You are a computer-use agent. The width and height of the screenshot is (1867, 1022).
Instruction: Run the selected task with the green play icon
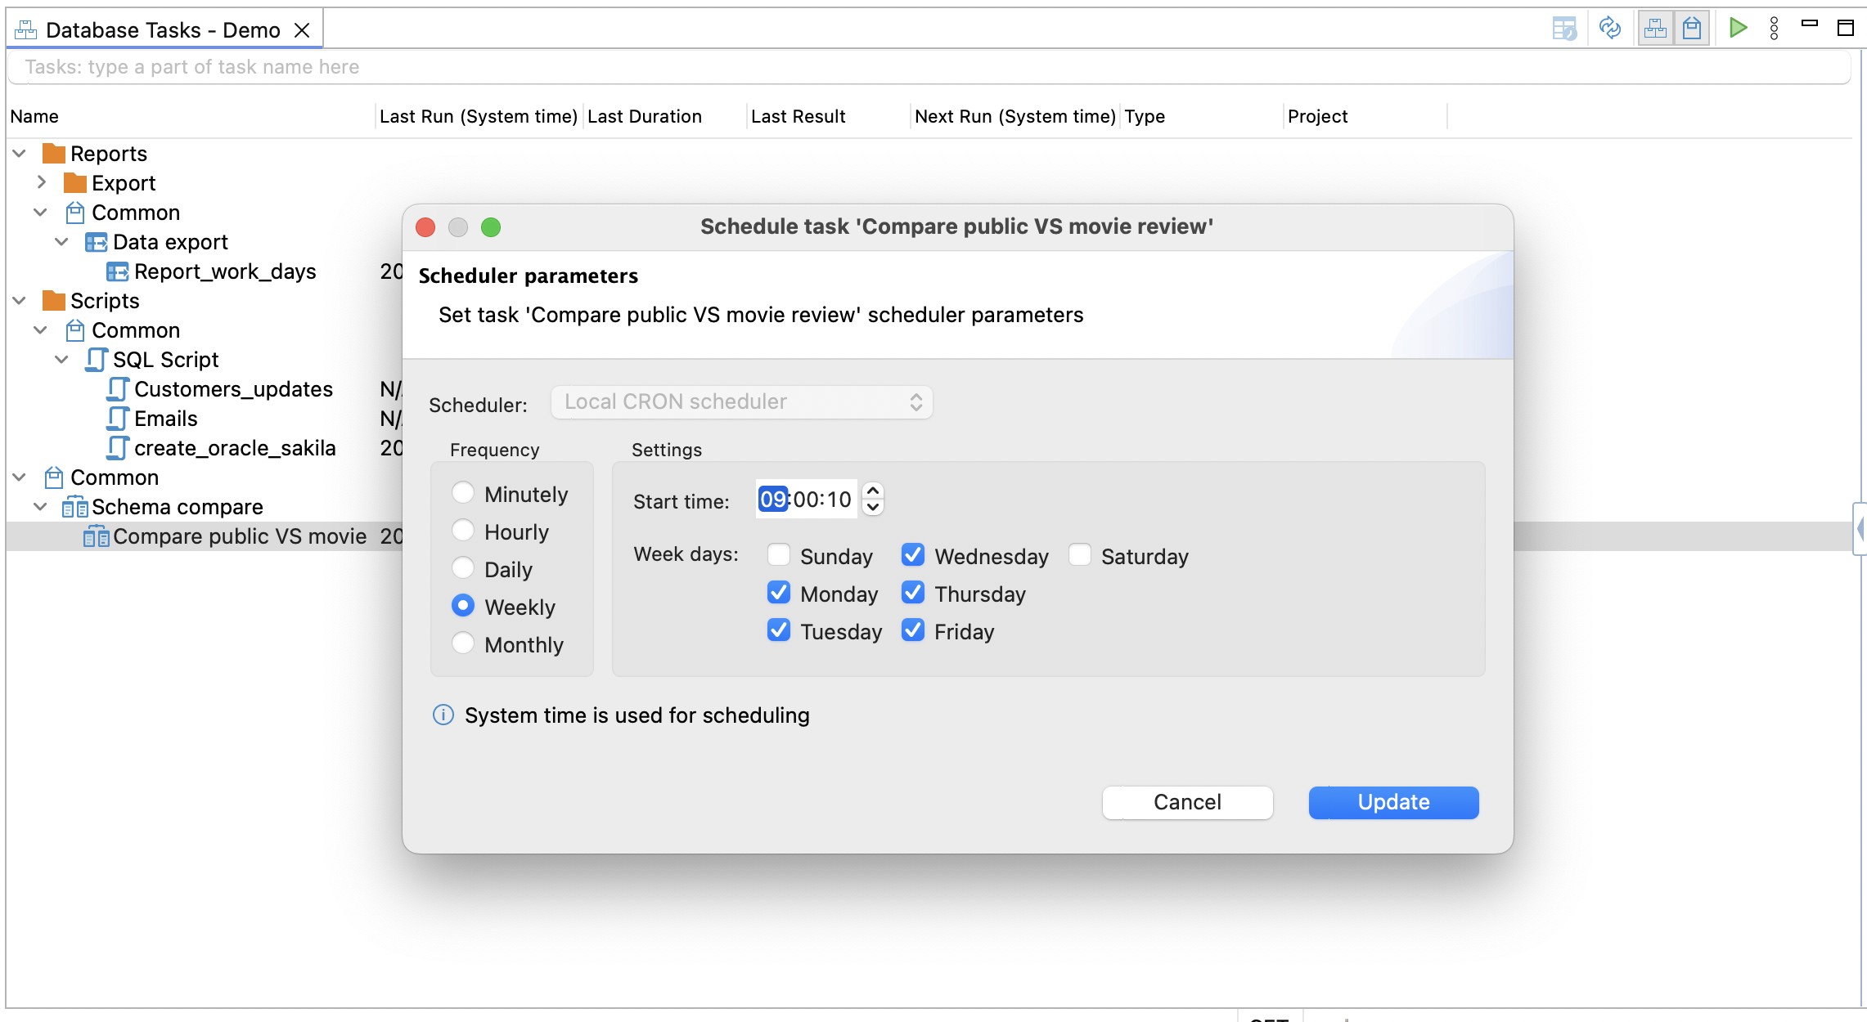point(1738,29)
